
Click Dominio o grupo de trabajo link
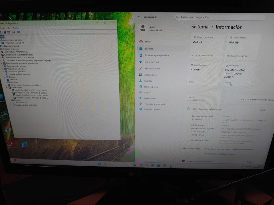coord(217,149)
